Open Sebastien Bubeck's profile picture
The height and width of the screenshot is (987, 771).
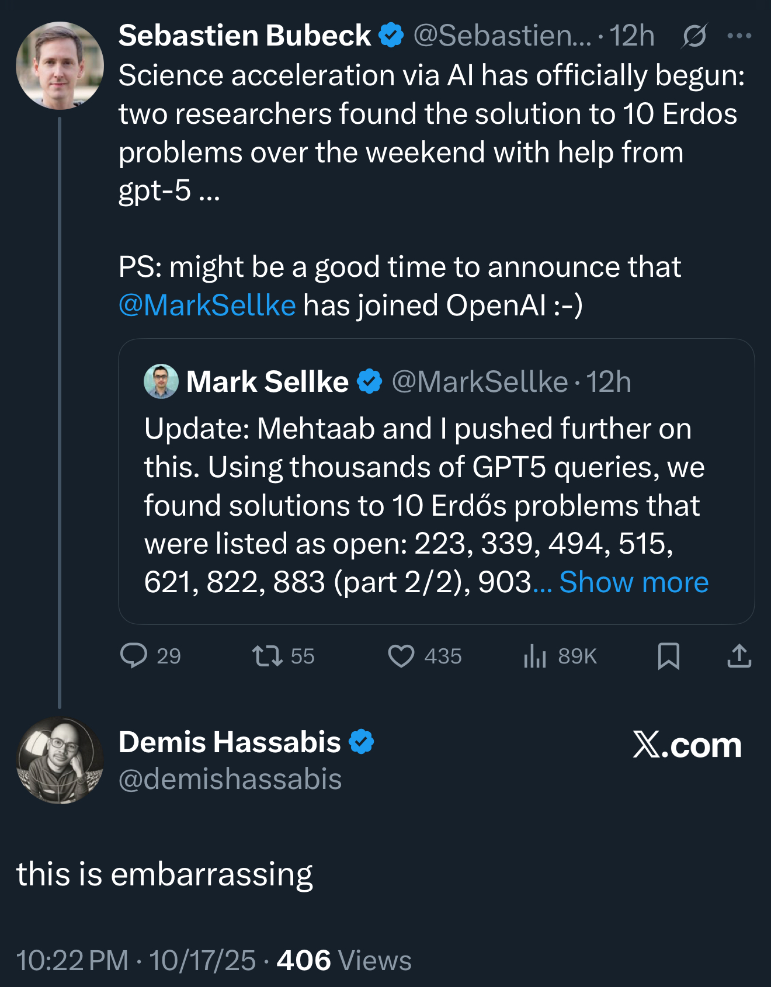click(x=60, y=65)
